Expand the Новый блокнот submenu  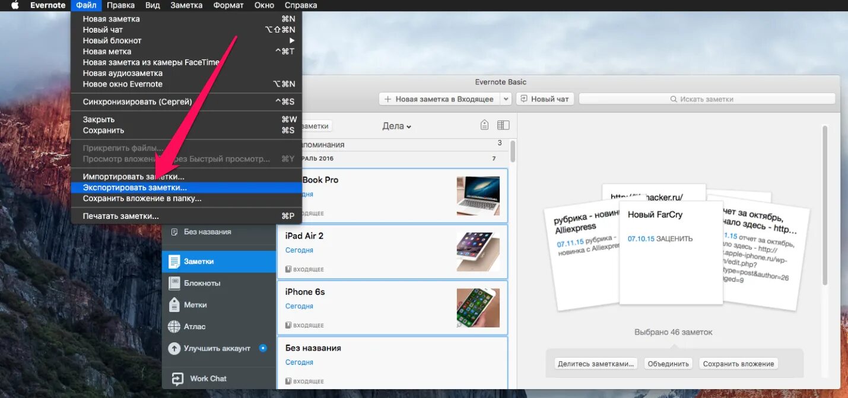tap(186, 41)
